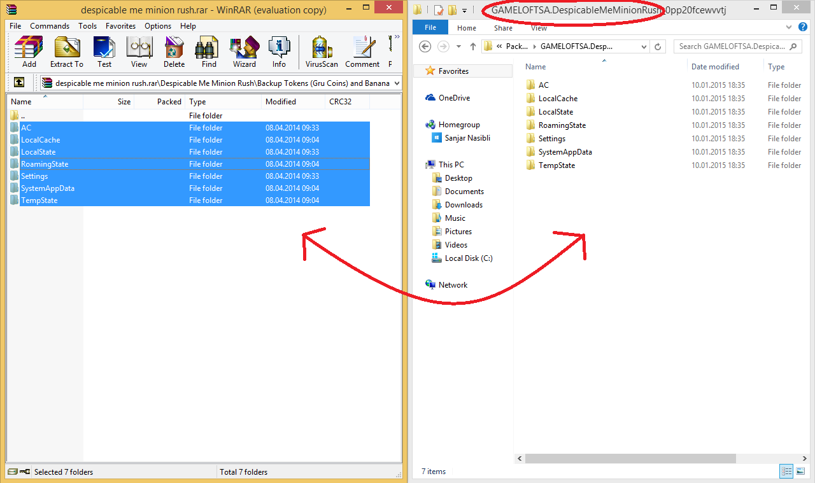Screen dimensions: 815x483
Task: Sort WinRAR list by Modified column
Action: click(293, 102)
